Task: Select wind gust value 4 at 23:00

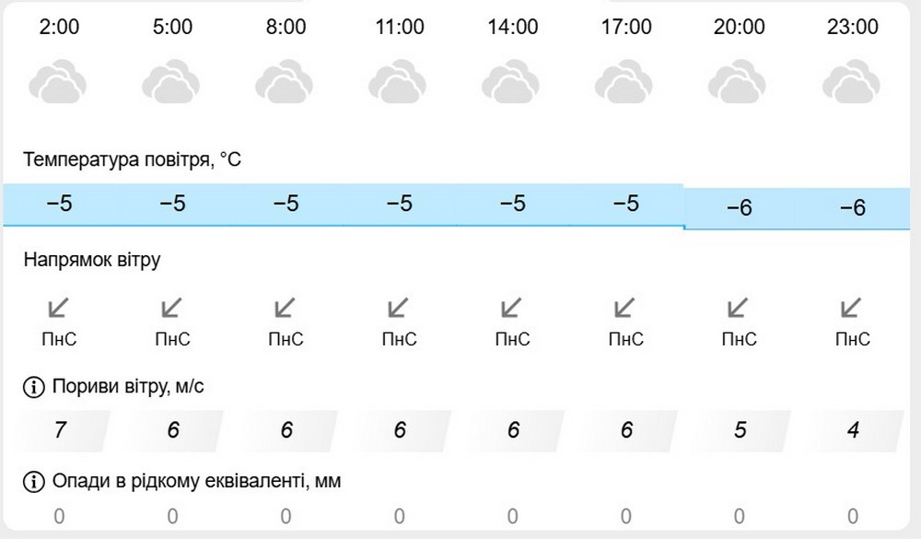Action: 853,430
